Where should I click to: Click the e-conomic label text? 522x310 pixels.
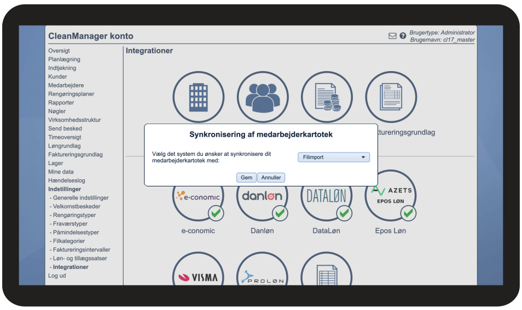coord(198,231)
